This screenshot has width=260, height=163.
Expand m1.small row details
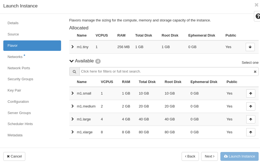pyautogui.click(x=72, y=93)
